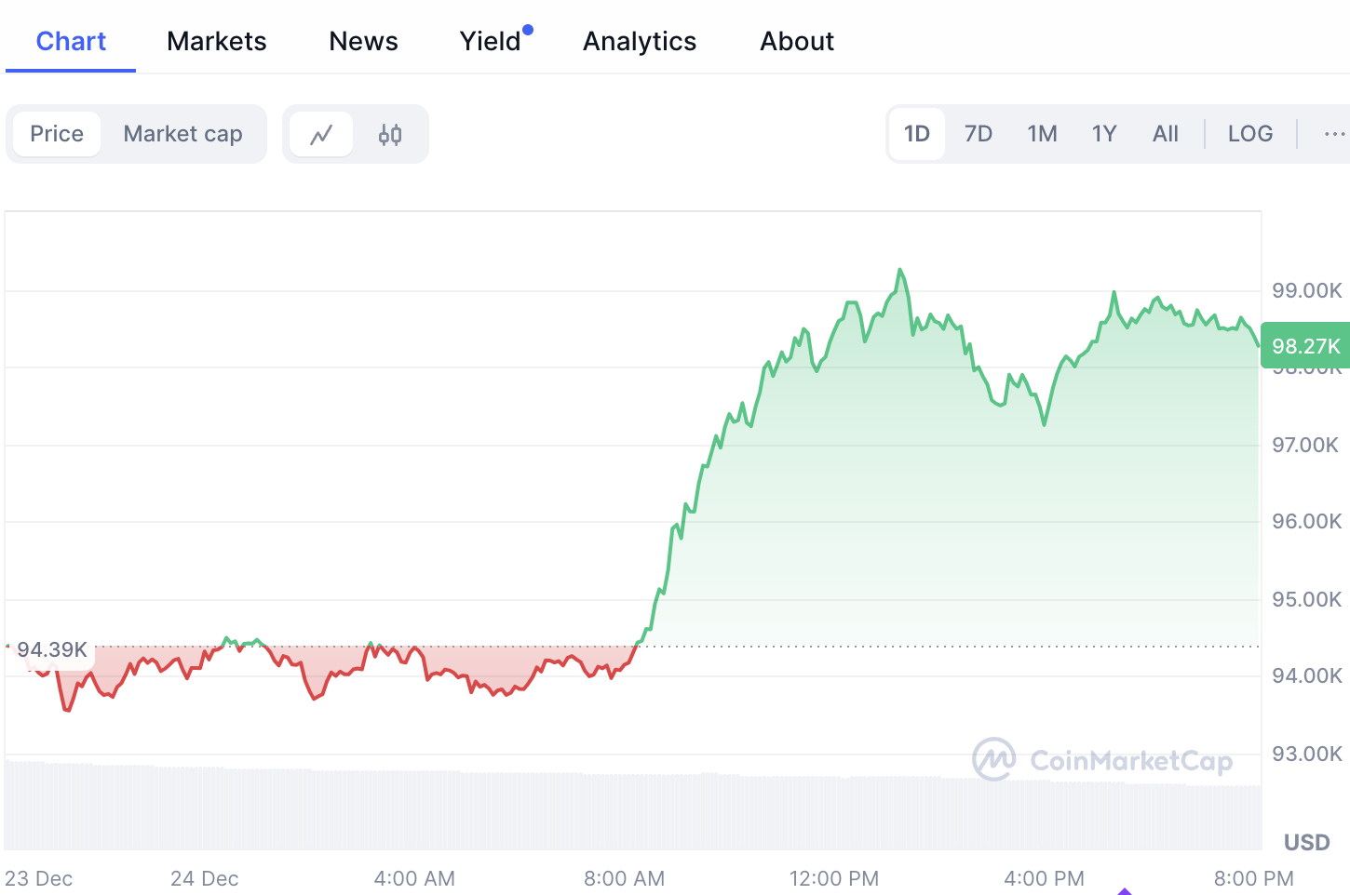The image size is (1350, 895).
Task: Click the 98.27K current price label
Action: coord(1305,346)
